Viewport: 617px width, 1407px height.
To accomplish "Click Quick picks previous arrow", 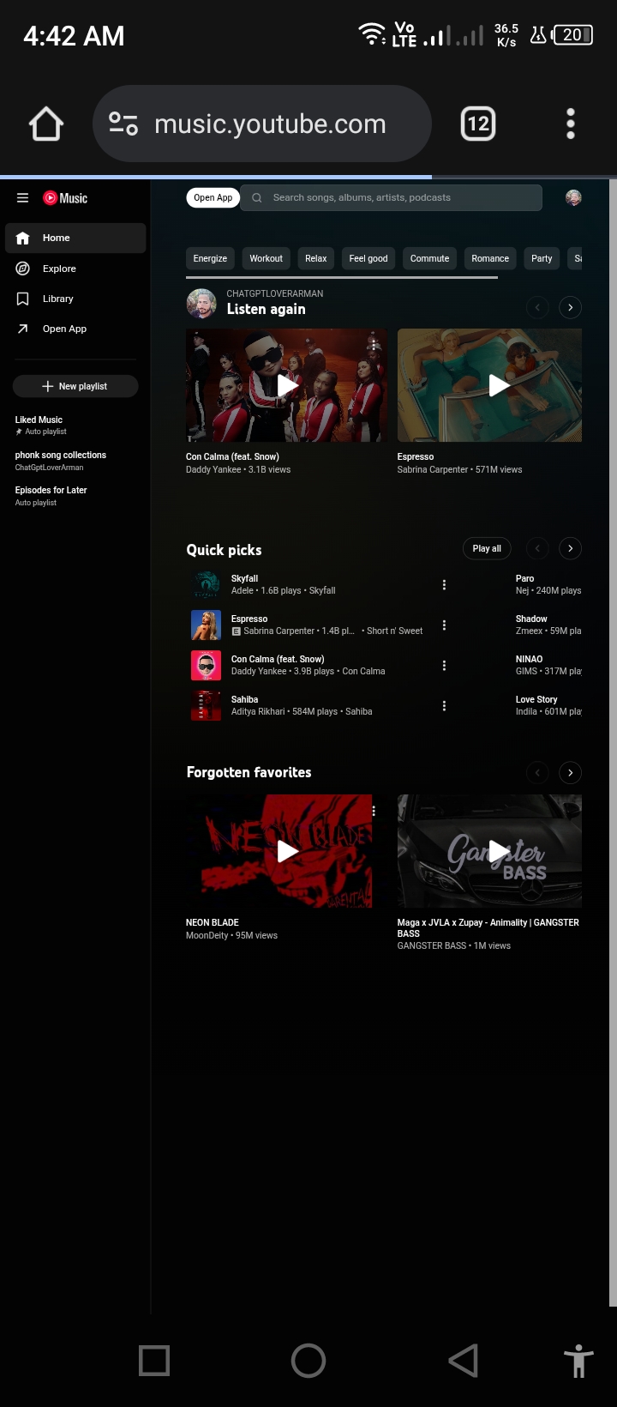I will click(x=537, y=548).
